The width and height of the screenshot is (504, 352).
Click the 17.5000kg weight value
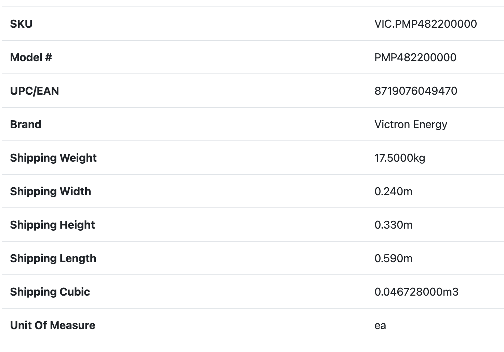tap(400, 158)
